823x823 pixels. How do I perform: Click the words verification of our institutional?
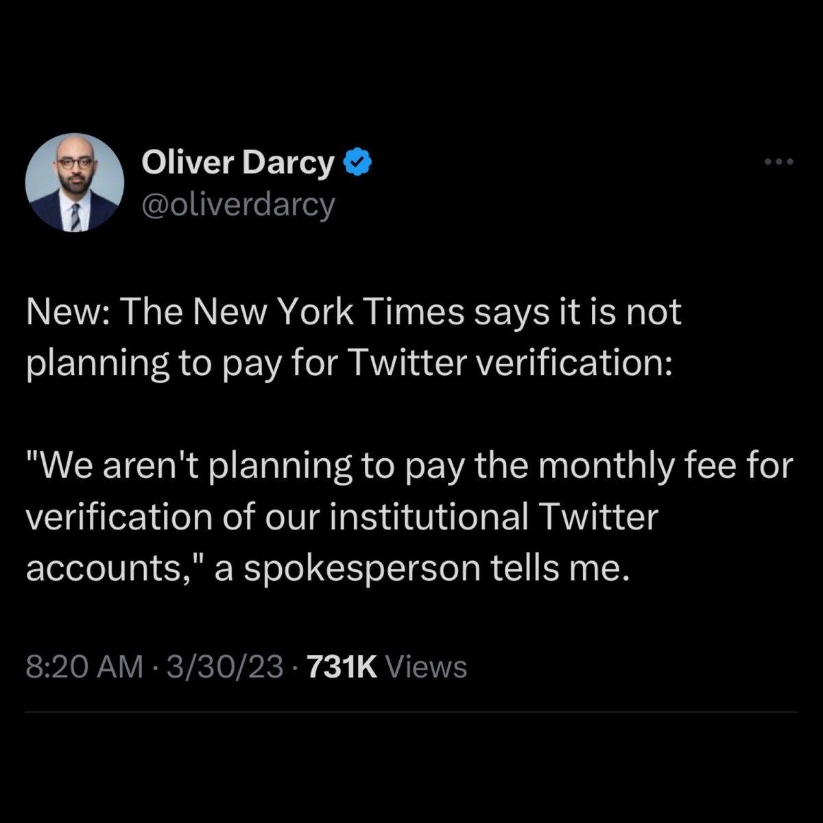[276, 517]
